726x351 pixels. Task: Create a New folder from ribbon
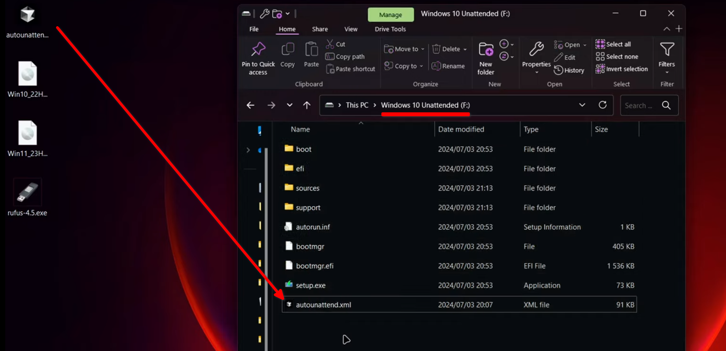pyautogui.click(x=486, y=59)
